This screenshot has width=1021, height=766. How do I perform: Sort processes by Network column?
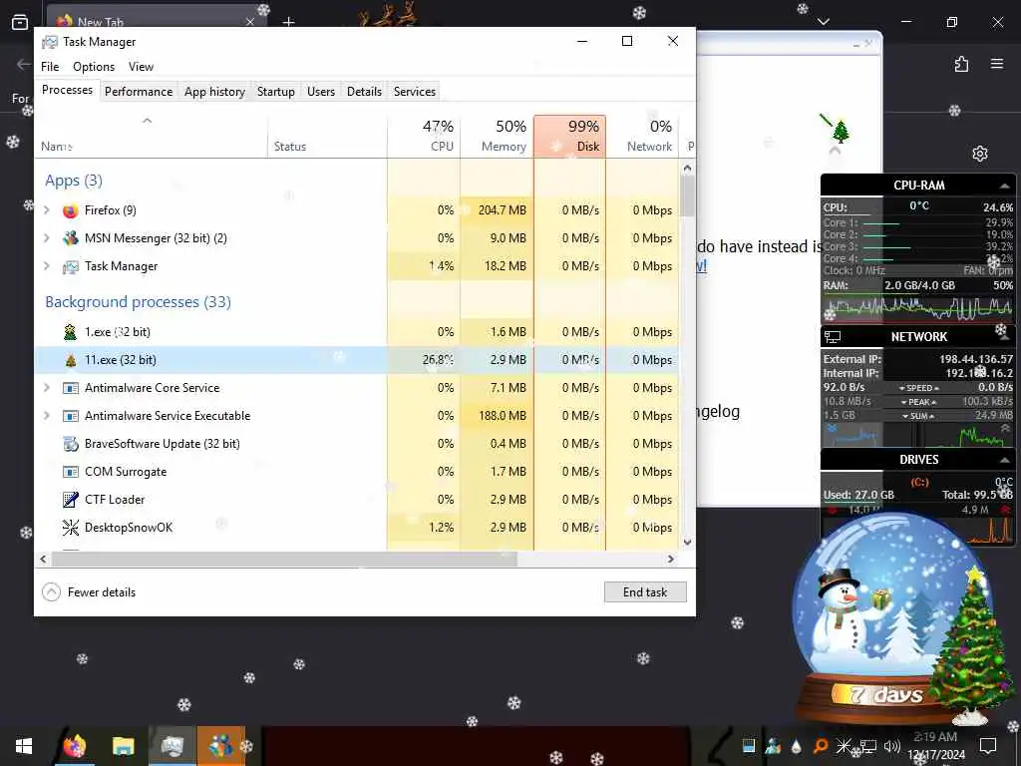coord(643,136)
